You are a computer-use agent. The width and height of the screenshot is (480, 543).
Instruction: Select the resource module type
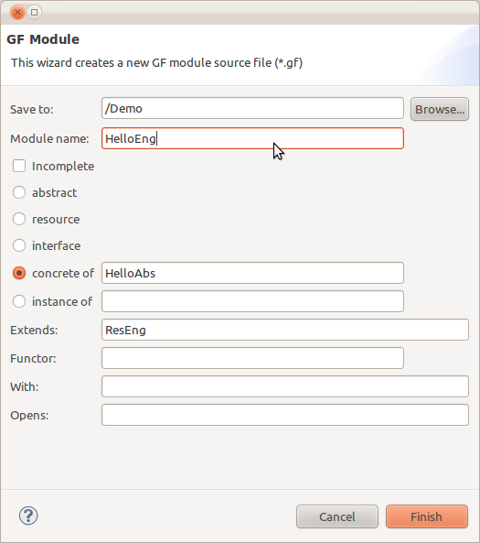click(19, 219)
